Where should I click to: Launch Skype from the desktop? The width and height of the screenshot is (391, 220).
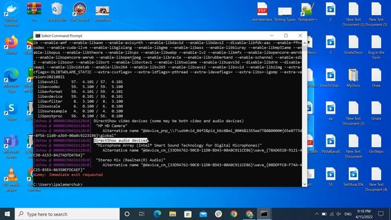pyautogui.click(x=11, y=111)
